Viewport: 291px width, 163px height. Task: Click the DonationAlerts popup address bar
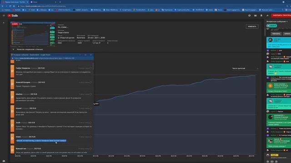pyautogui.click(x=52, y=58)
